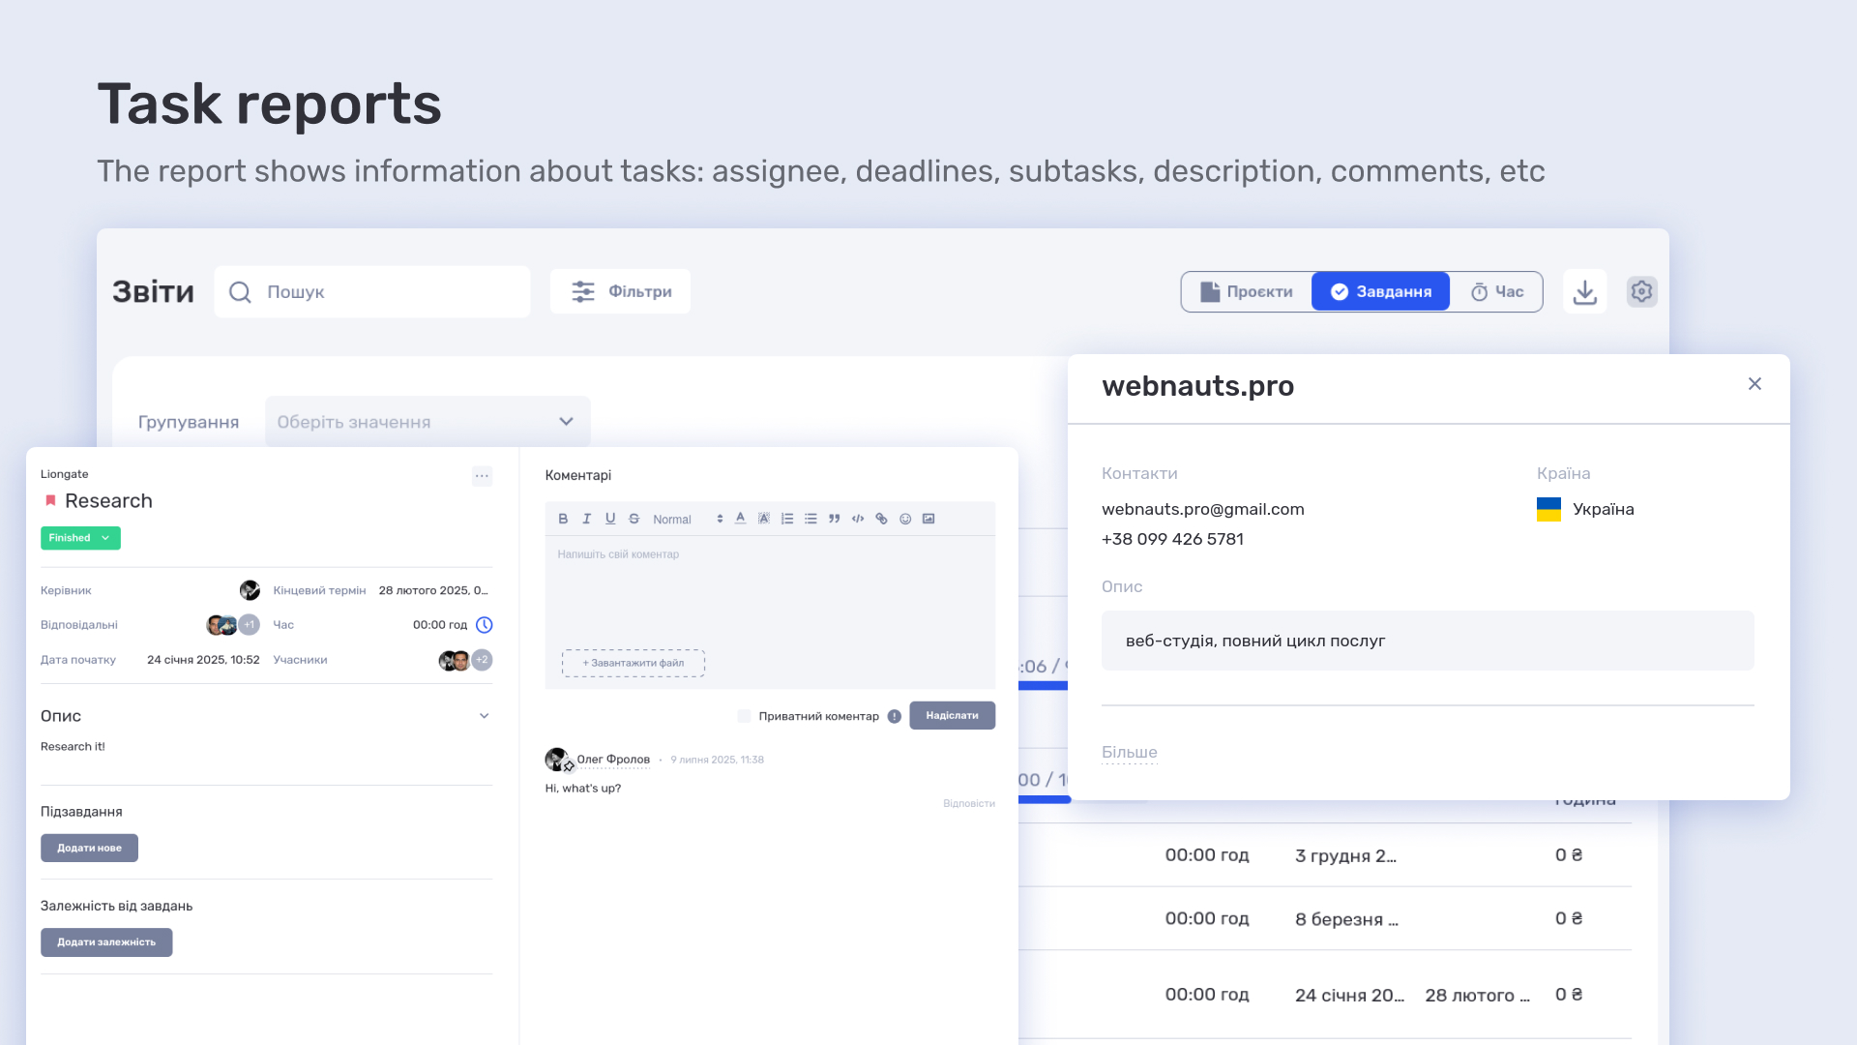
Task: Switch to the Проєкти tab
Action: [x=1247, y=291]
